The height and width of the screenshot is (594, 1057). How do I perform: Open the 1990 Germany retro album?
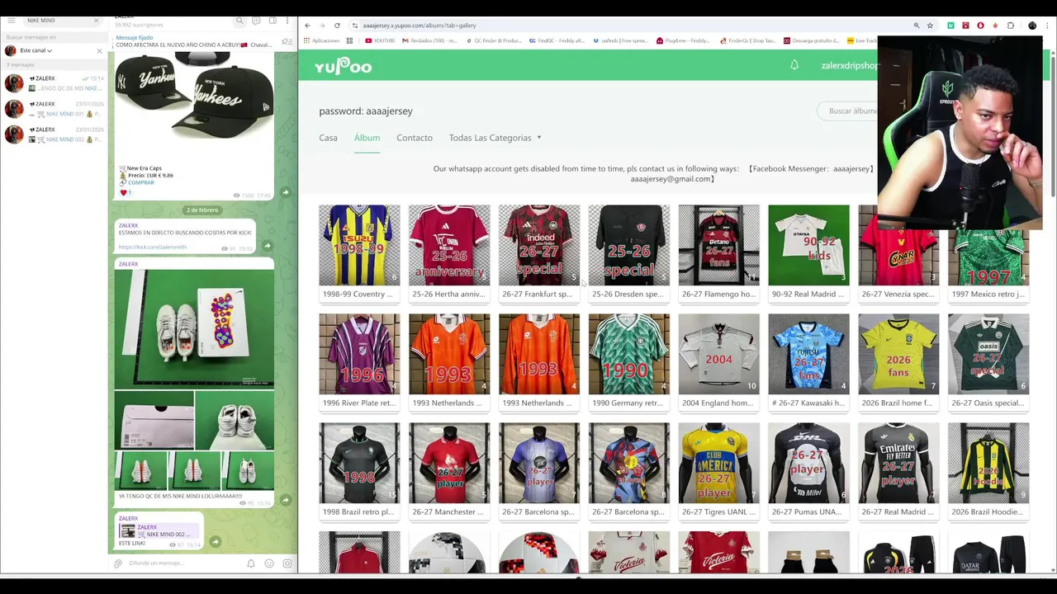coord(629,361)
